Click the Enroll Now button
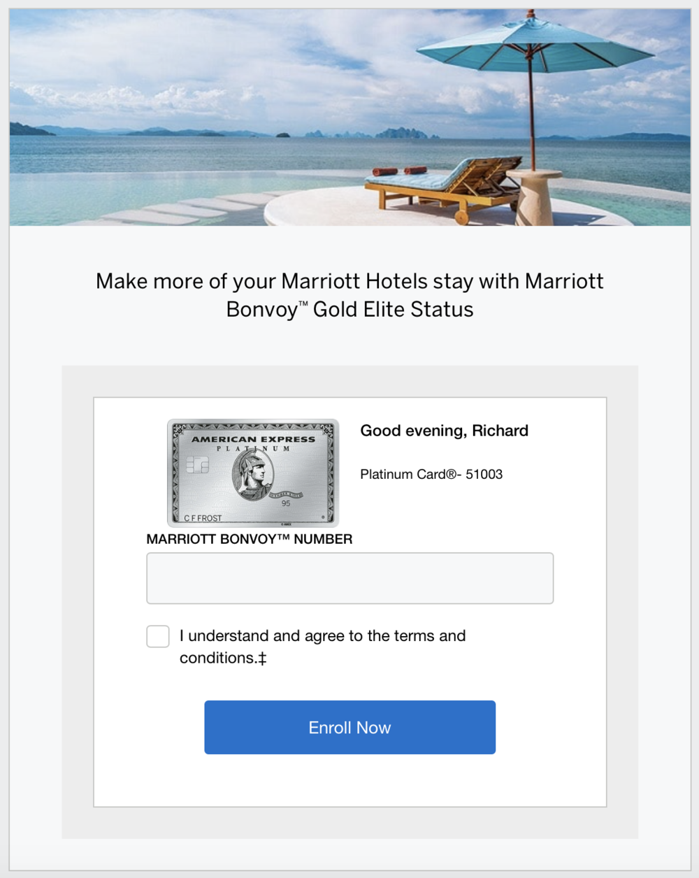This screenshot has height=878, width=699. coord(349,727)
